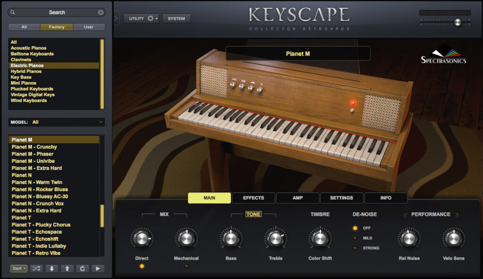This screenshot has width=483, height=279.
Task: Switch to the EFFECTS tab
Action: (x=253, y=198)
